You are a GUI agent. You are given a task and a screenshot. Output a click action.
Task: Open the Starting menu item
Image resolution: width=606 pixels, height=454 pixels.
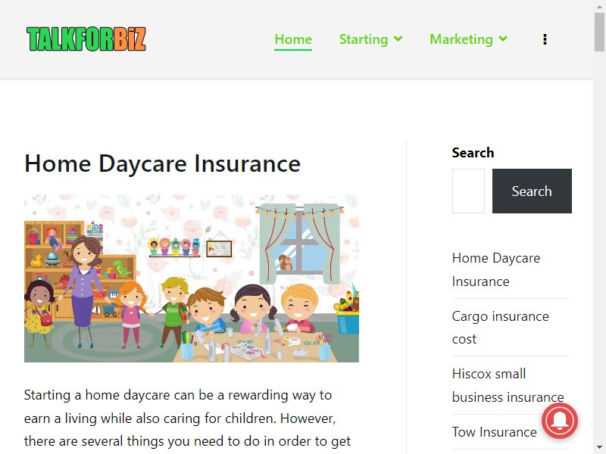pyautogui.click(x=364, y=39)
